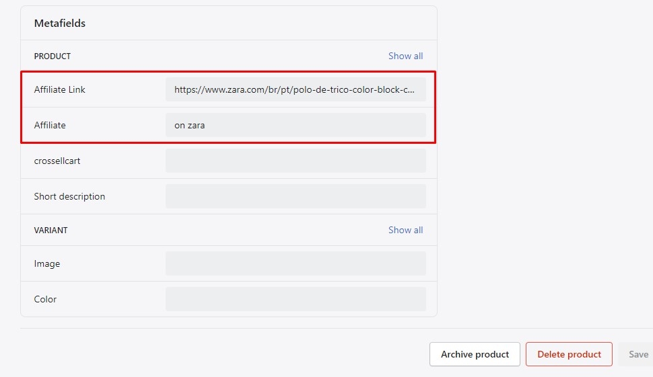Focus the empty crossellcart input field
This screenshot has width=653, height=377.
(x=296, y=161)
